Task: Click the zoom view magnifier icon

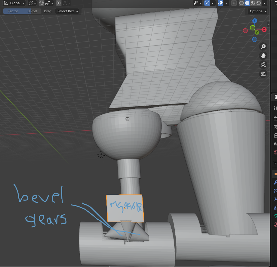Action: click(263, 46)
